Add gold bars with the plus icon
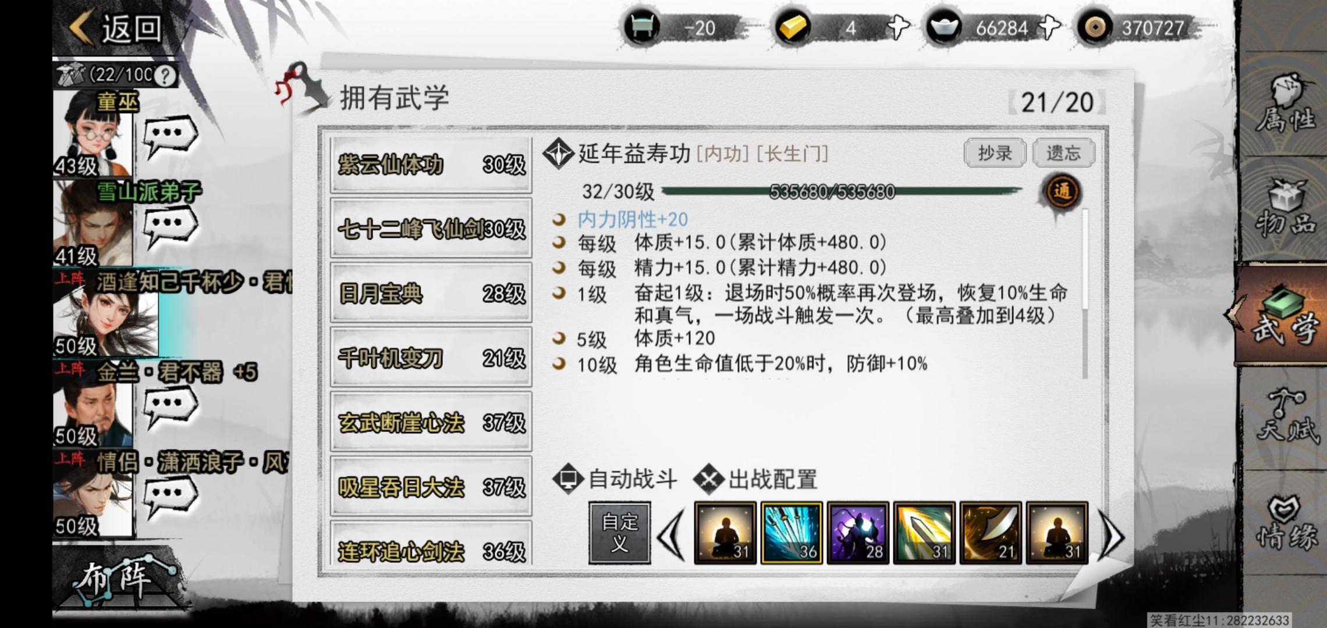Viewport: 1327px width, 628px height. 897,27
